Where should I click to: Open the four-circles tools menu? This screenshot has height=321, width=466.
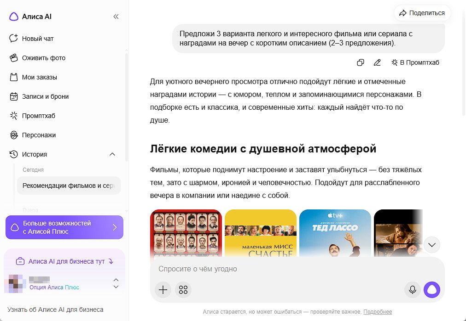coord(183,290)
